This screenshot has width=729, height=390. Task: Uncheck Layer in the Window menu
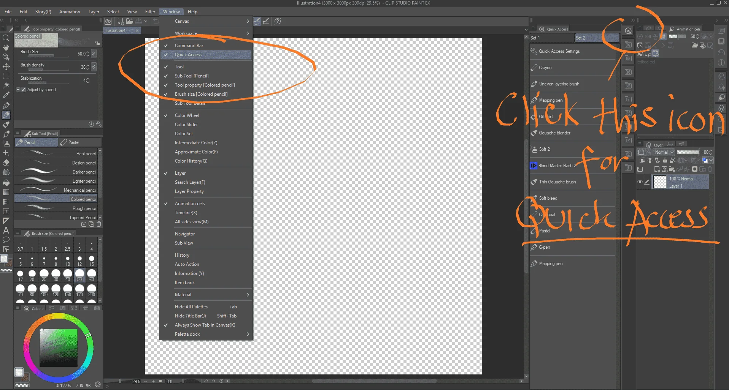click(x=206, y=173)
